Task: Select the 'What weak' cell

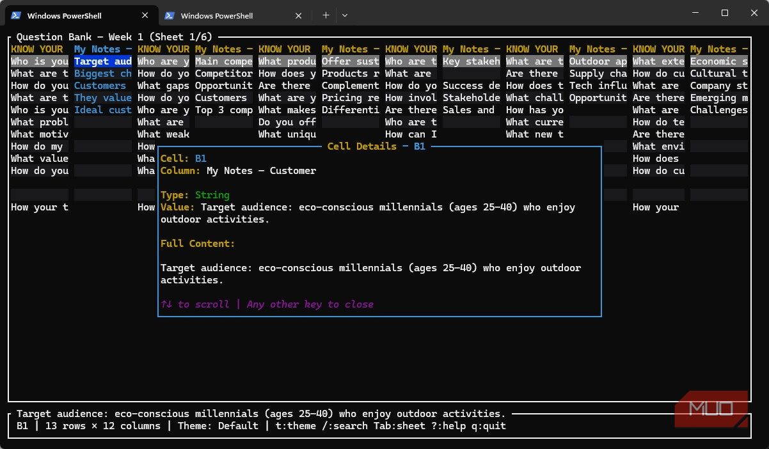Action: click(163, 134)
